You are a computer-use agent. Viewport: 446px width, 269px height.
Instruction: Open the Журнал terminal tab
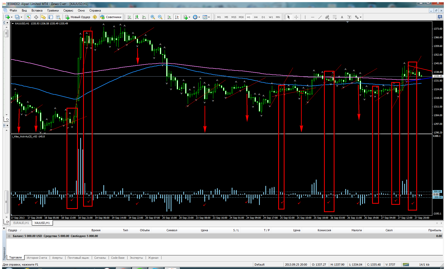pos(153,258)
